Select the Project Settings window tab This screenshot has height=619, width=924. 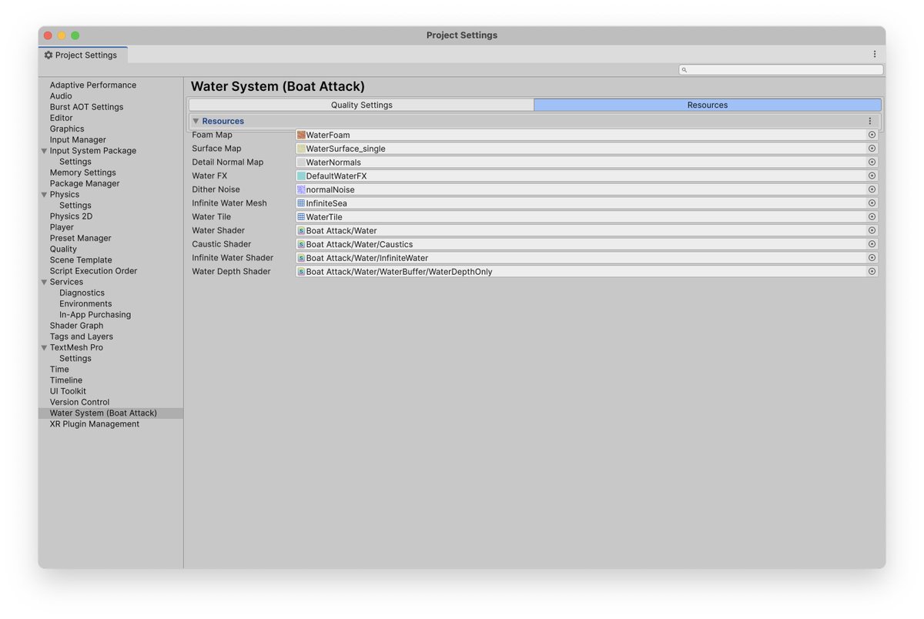click(x=82, y=55)
